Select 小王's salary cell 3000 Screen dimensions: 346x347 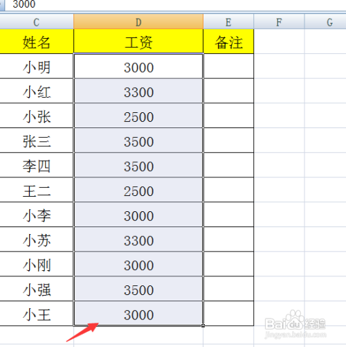pos(138,314)
